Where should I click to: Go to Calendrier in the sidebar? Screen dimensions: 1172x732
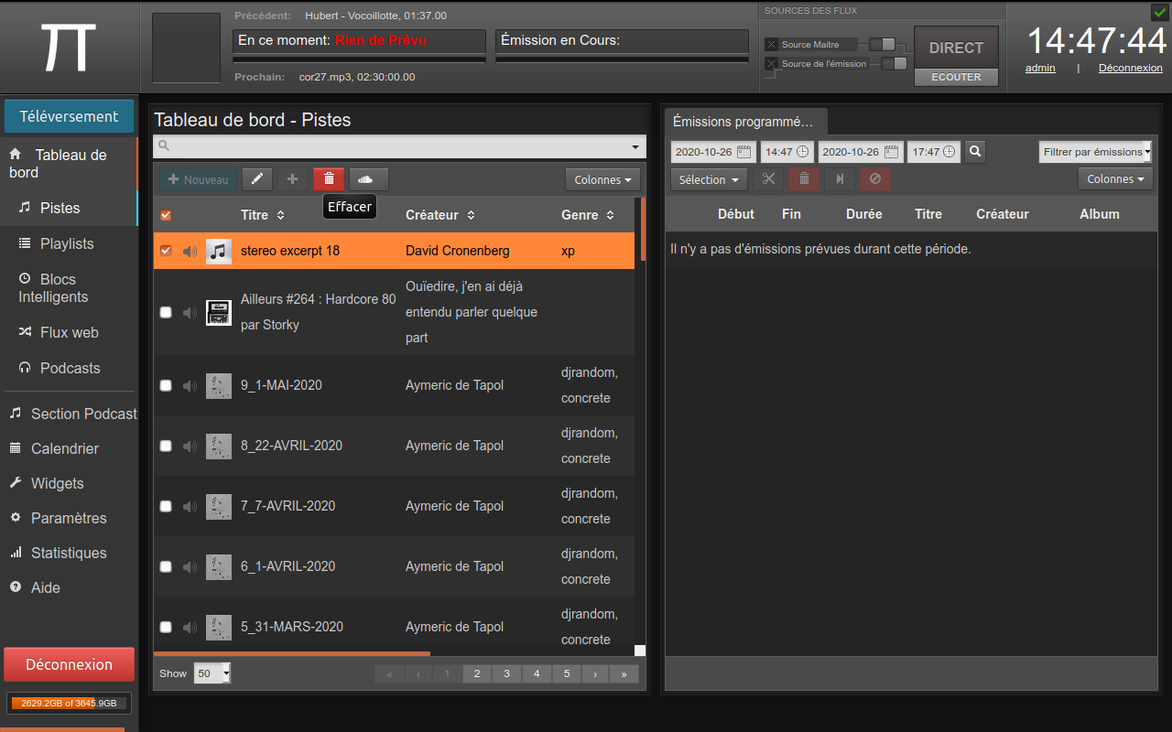pos(64,448)
